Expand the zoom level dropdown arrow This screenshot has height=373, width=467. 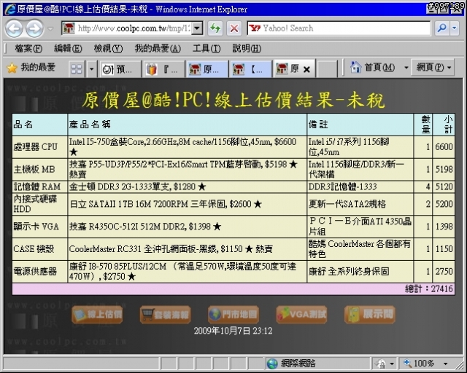[445, 364]
